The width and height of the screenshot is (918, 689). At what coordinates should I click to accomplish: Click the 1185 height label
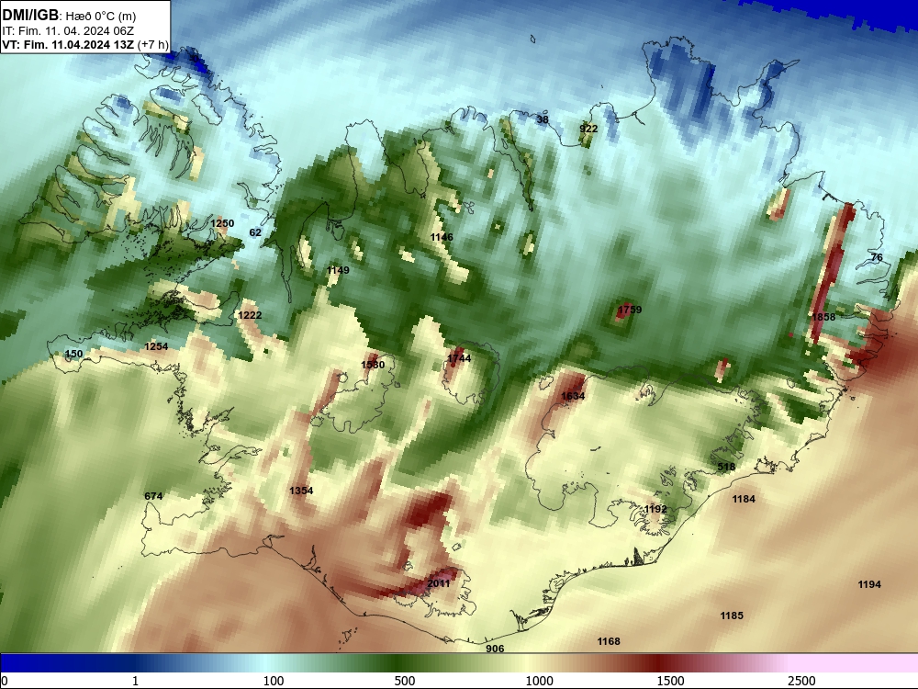(x=732, y=616)
